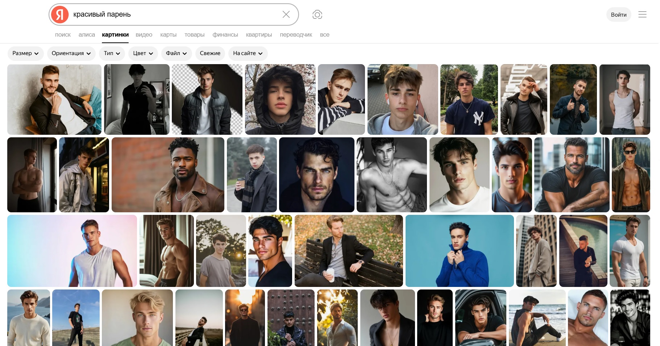Click the Yandex logo icon
The height and width of the screenshot is (346, 660).
tap(60, 14)
